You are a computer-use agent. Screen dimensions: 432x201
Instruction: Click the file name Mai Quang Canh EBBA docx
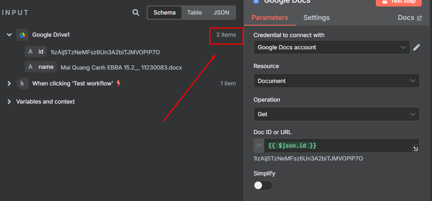(121, 68)
